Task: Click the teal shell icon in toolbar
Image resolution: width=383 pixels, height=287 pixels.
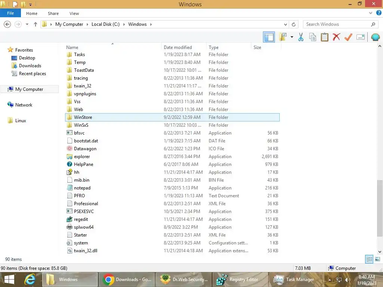Action: tap(375, 37)
